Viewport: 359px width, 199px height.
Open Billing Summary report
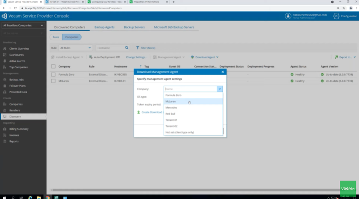[19, 129]
